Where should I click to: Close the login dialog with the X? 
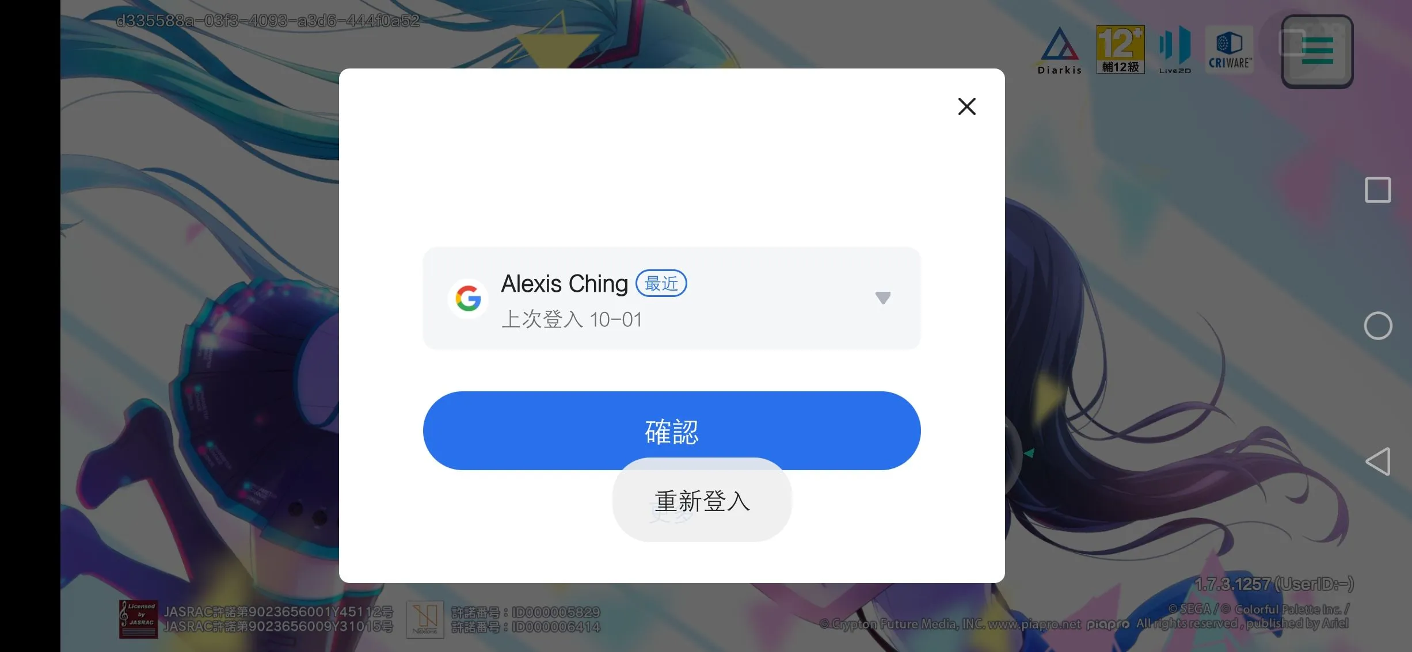(966, 106)
